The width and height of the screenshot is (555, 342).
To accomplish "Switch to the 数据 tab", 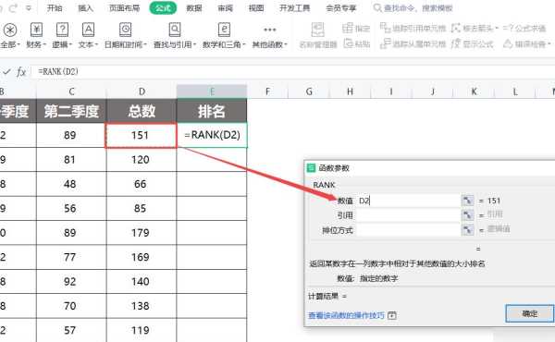I will (194, 7).
